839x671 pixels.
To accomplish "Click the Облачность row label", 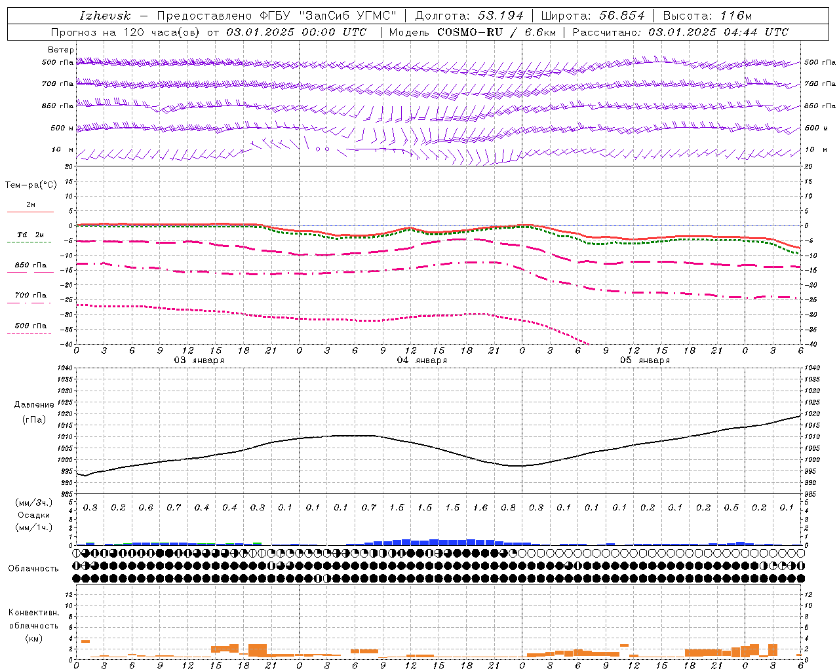I will (x=33, y=569).
